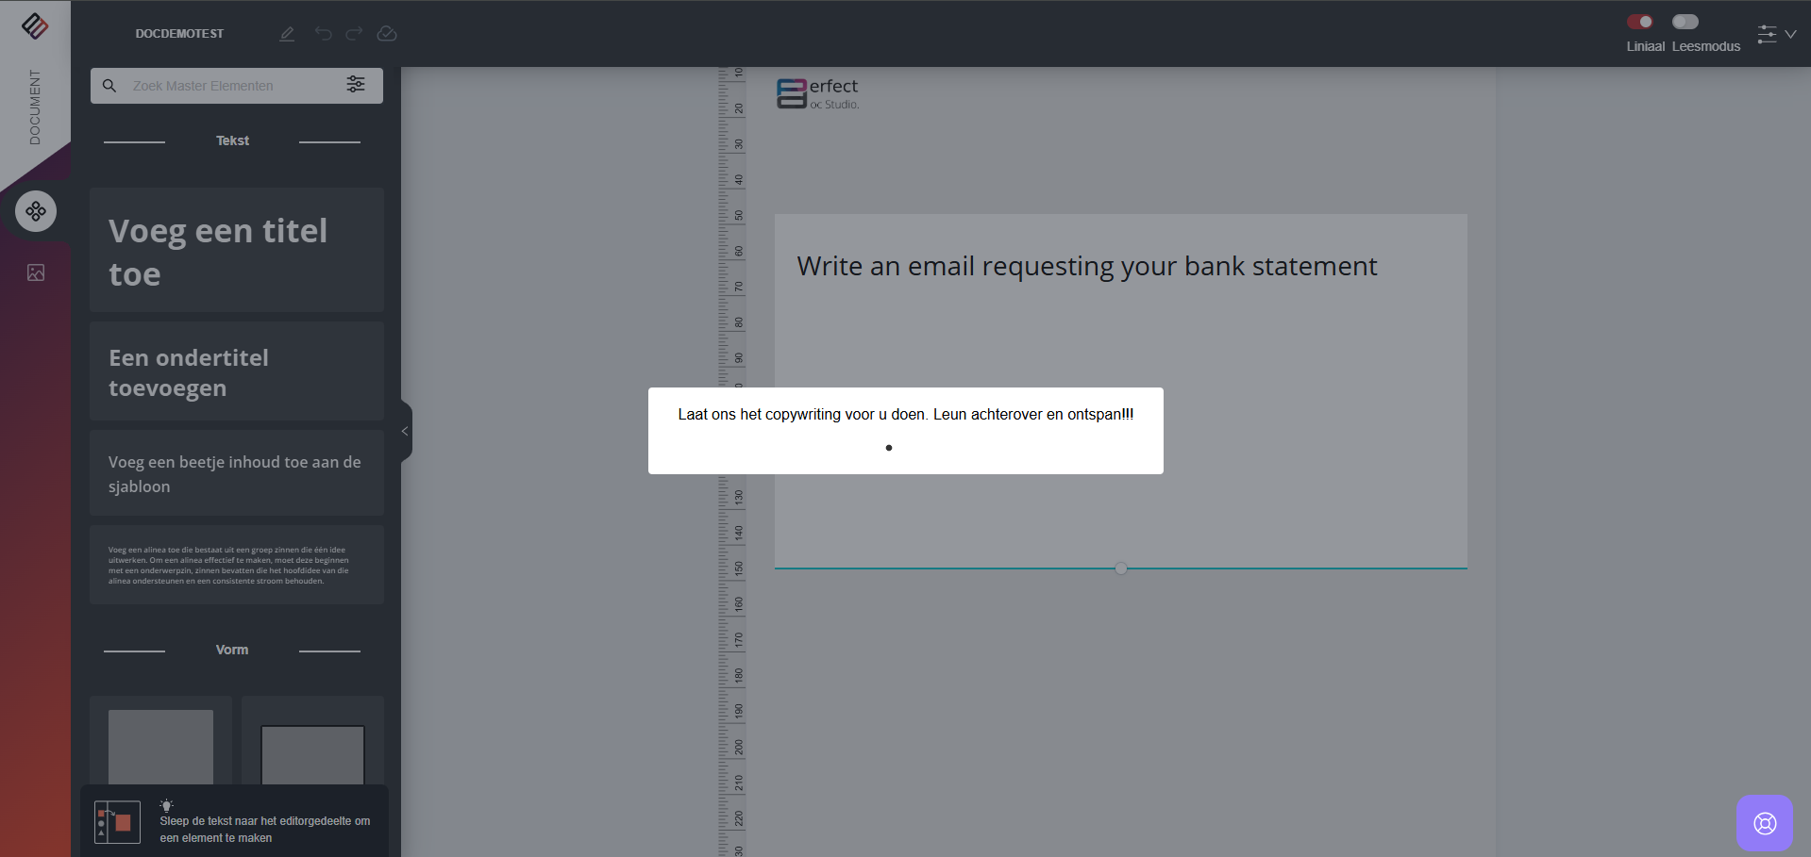Click the search magnifier icon
Viewport: 1811px width, 857px height.
click(x=109, y=86)
